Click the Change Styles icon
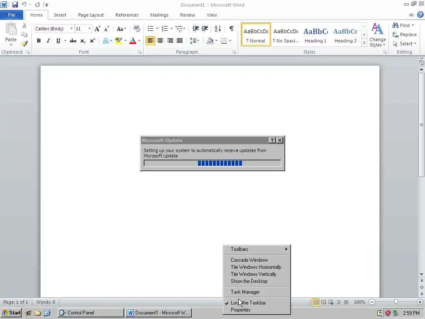425x319 pixels. tap(377, 35)
